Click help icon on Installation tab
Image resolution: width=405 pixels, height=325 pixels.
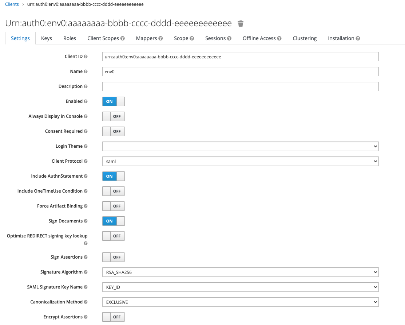(x=358, y=38)
